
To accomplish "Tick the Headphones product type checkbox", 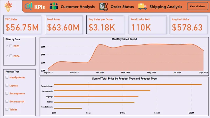I will pyautogui.click(x=7, y=77).
